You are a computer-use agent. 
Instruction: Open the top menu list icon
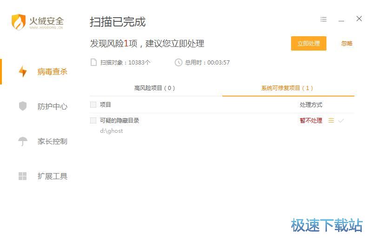[323, 19]
